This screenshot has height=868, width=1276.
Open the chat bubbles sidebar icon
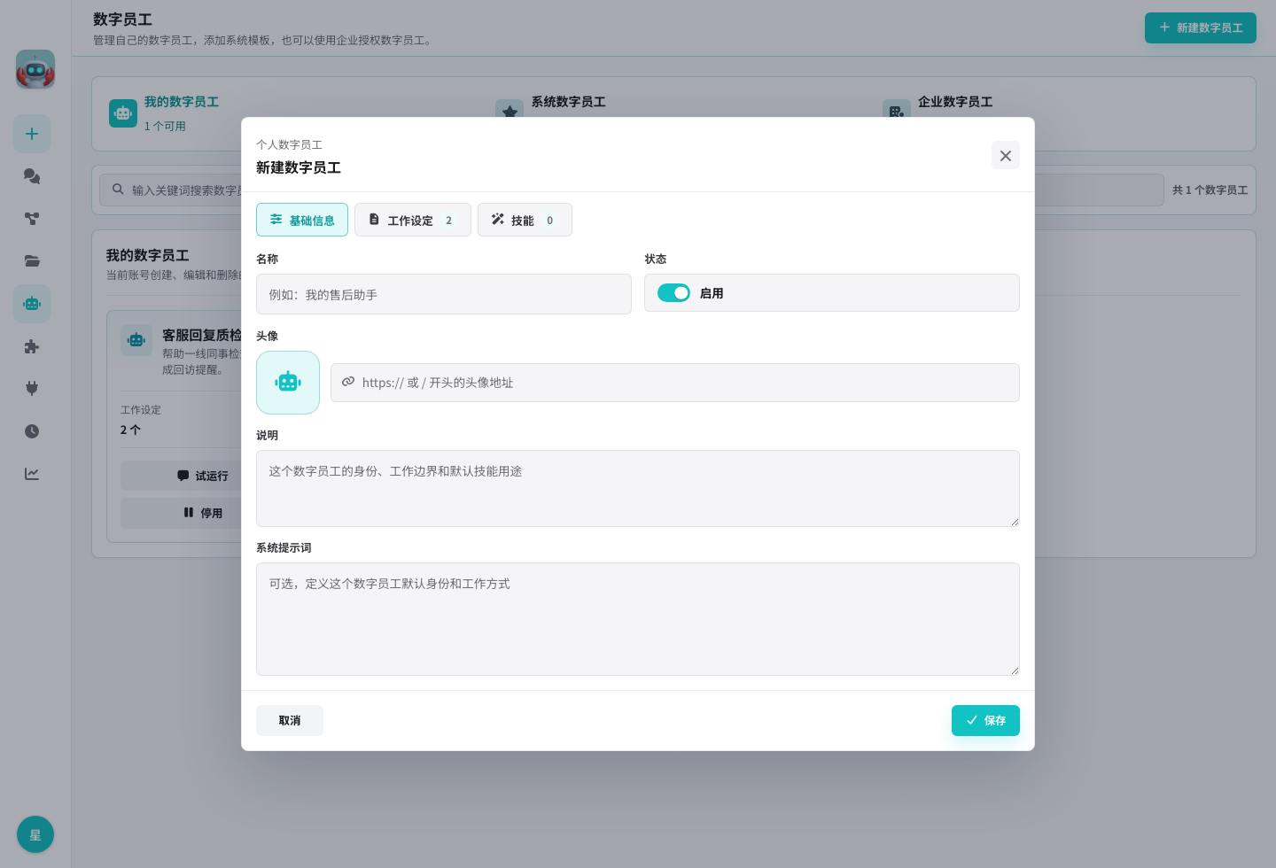coord(32,176)
